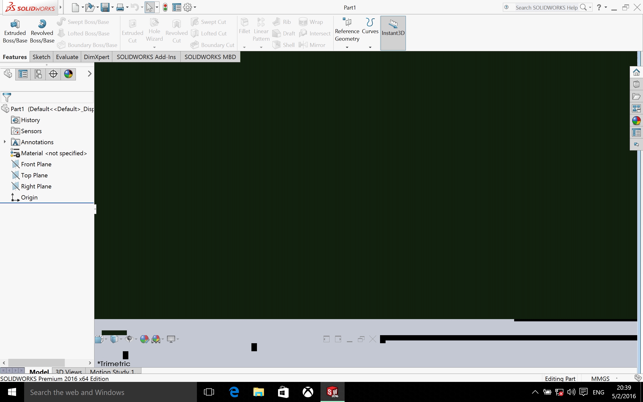Switch to ConfigurationManager tab icon
The image size is (643, 402).
coord(38,74)
